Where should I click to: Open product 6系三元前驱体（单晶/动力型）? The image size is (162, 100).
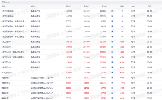(13, 21)
